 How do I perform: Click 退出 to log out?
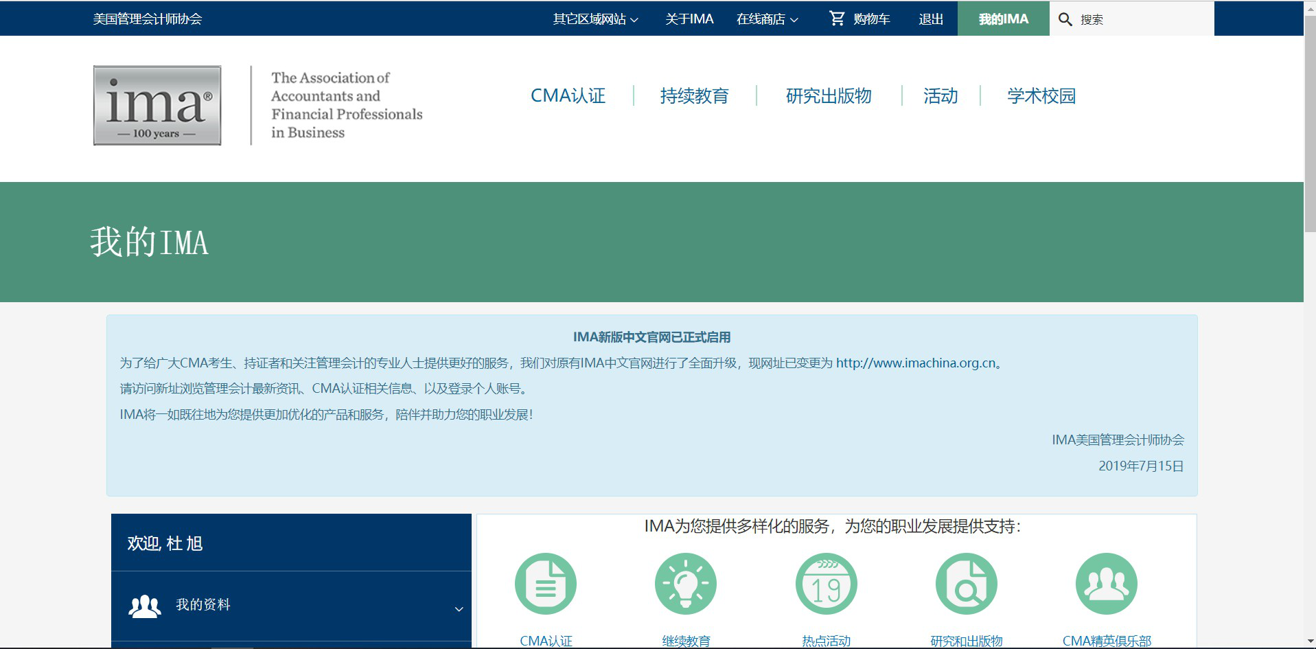point(930,19)
